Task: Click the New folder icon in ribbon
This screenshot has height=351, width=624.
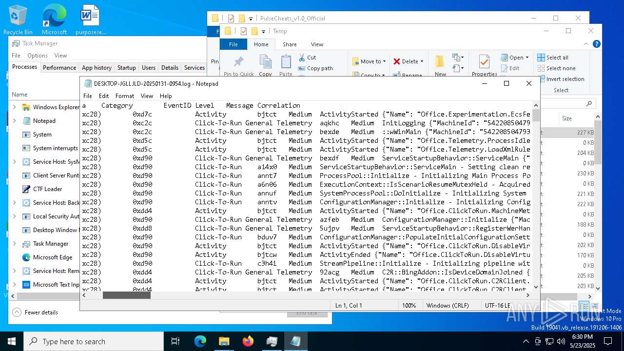Action: click(440, 62)
